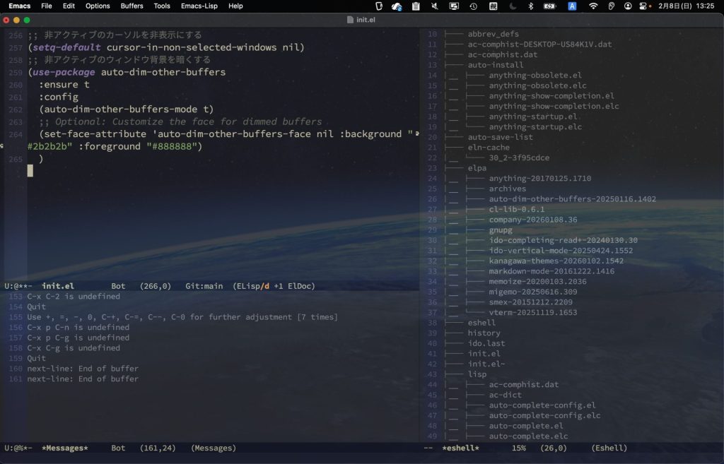Click the Bluetooth icon in menu bar

531,6
